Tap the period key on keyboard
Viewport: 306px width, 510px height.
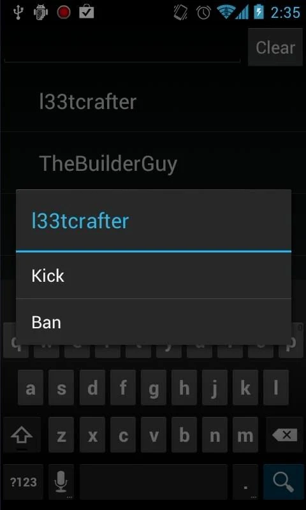[x=245, y=481]
